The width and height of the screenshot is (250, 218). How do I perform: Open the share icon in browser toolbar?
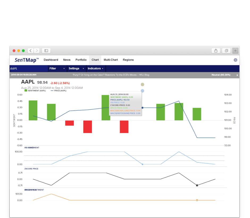click(216, 51)
